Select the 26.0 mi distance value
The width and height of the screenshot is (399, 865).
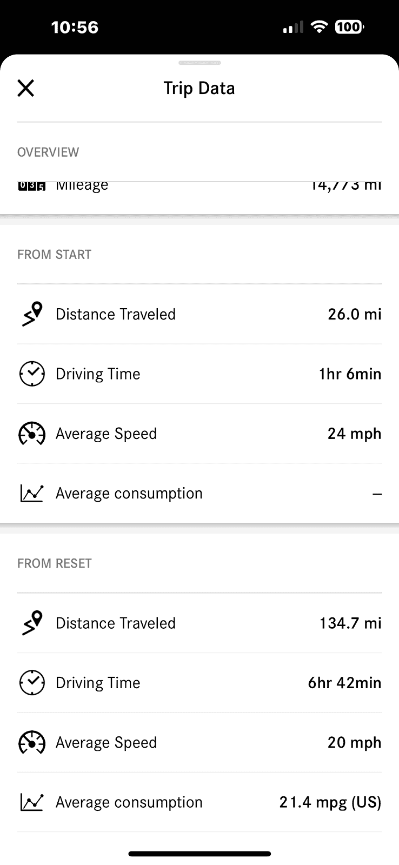coord(354,315)
